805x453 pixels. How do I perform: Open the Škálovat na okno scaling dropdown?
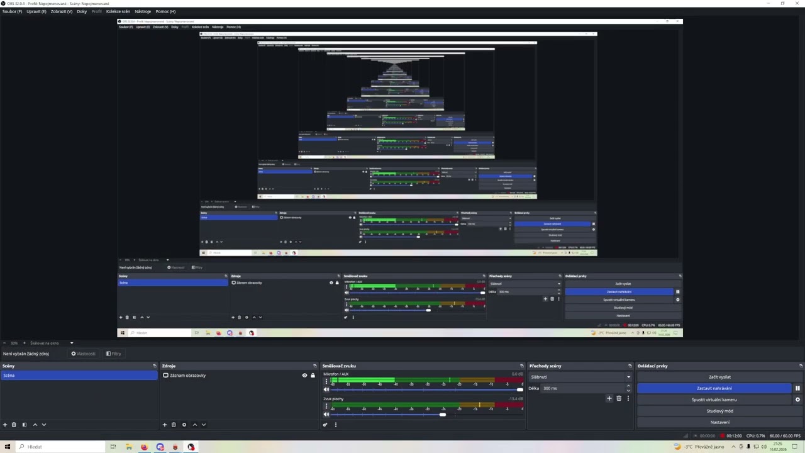point(53,343)
